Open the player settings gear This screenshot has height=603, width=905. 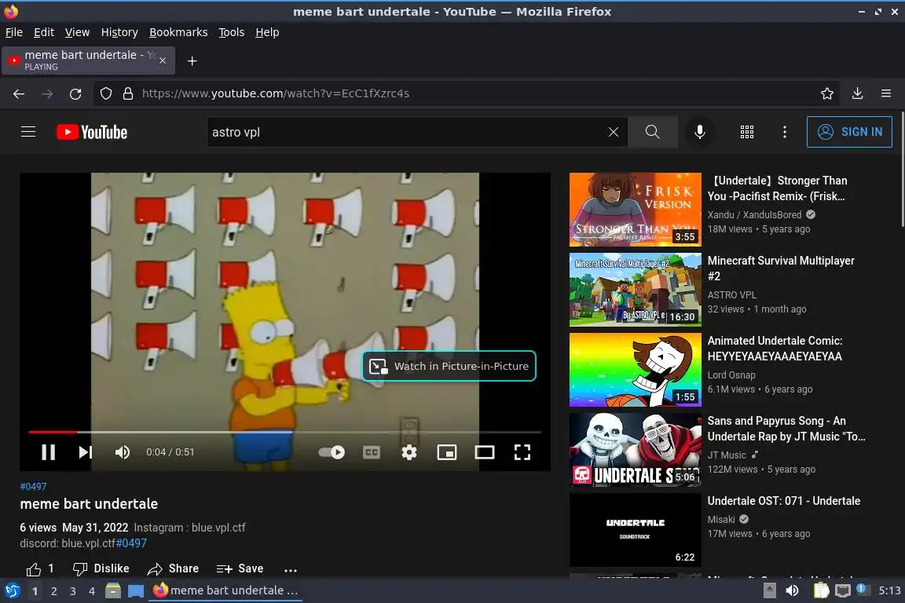point(409,452)
